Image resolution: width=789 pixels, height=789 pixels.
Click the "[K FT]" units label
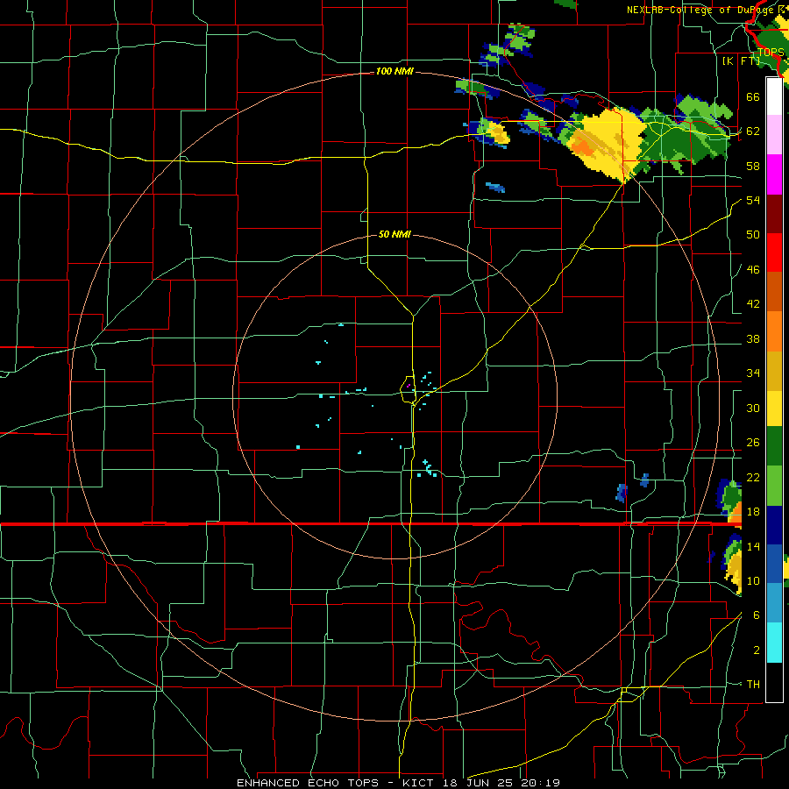coord(741,60)
